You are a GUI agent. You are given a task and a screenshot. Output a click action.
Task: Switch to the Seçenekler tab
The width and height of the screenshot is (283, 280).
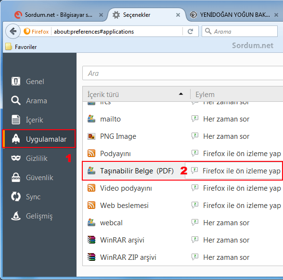[x=146, y=15]
